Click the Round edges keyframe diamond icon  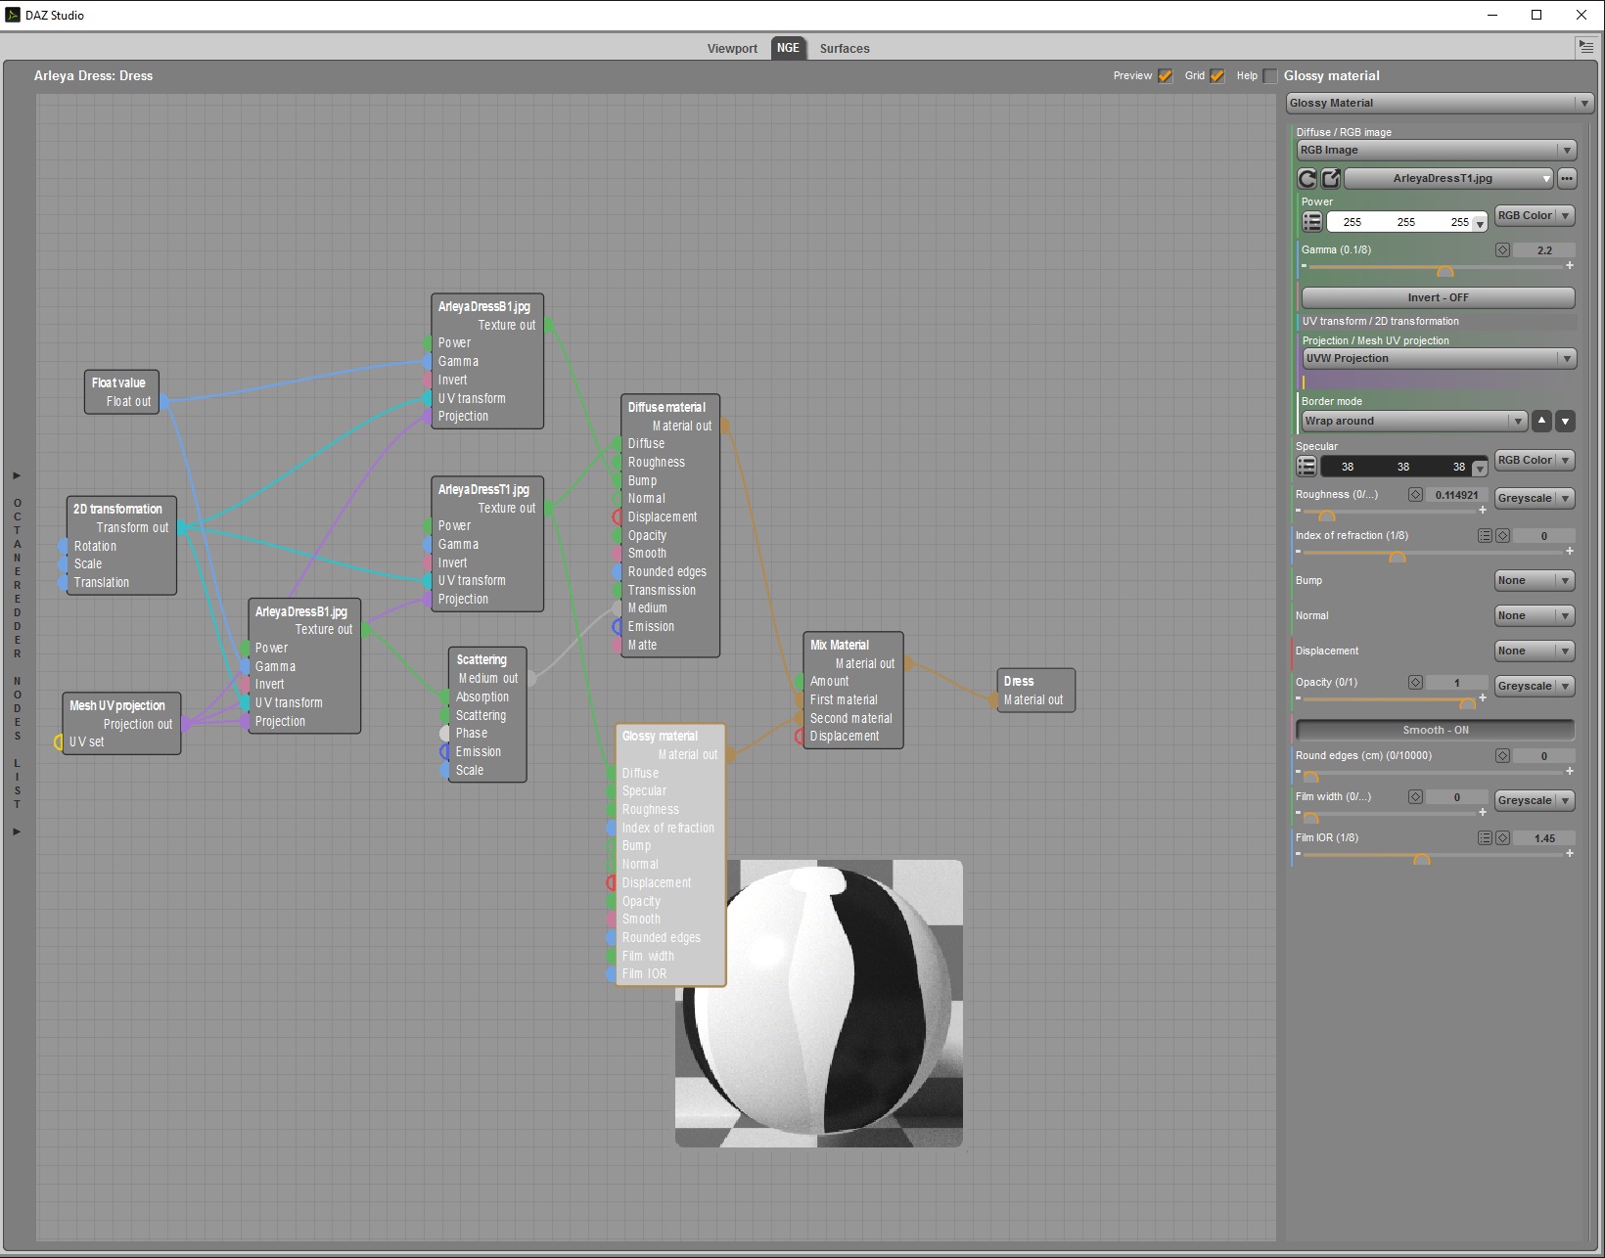tap(1502, 756)
